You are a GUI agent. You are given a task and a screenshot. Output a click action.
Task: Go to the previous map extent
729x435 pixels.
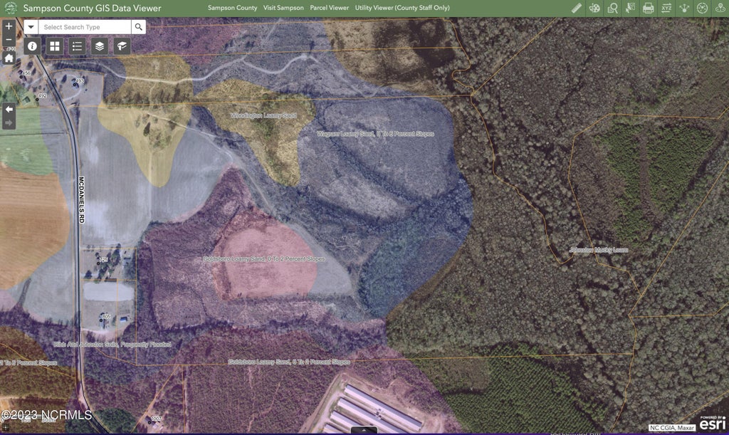click(9, 110)
